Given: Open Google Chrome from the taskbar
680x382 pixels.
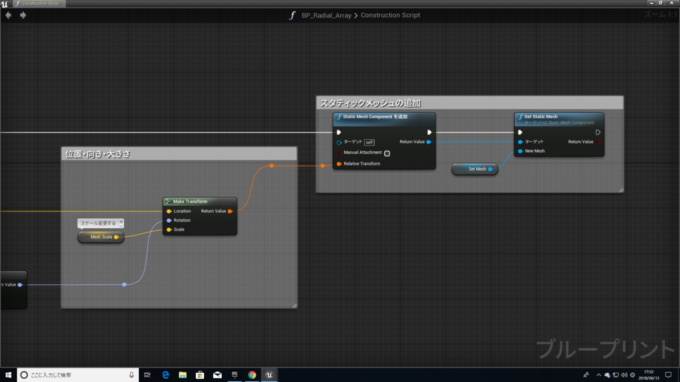Looking at the screenshot, I should click(252, 375).
